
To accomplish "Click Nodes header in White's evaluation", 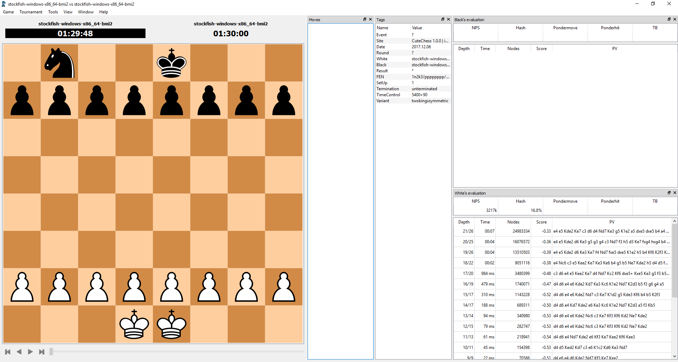I will (x=513, y=222).
